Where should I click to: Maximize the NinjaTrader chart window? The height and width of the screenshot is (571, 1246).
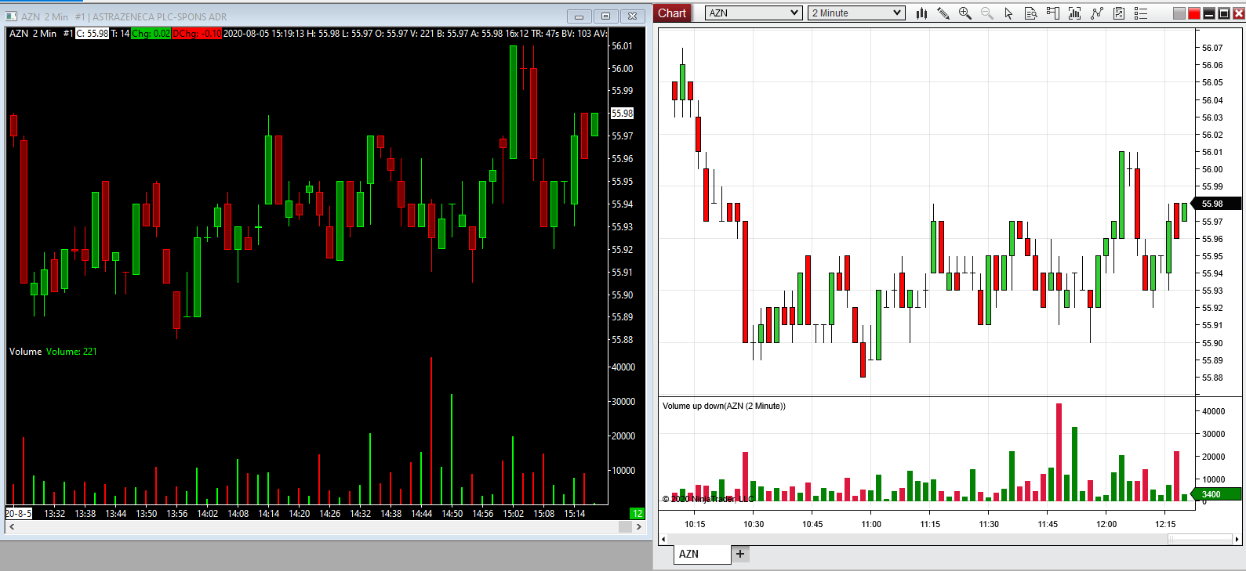click(1224, 13)
